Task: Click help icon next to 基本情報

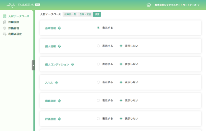Action: click(x=59, y=28)
